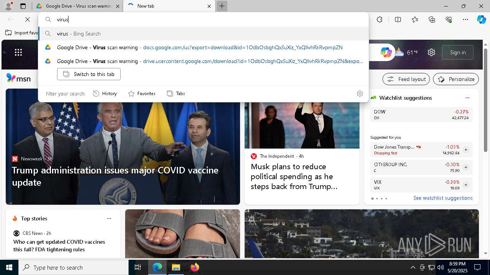Image resolution: width=490 pixels, height=275 pixels.
Task: Open the Extensions puzzle icon
Action: point(379,19)
